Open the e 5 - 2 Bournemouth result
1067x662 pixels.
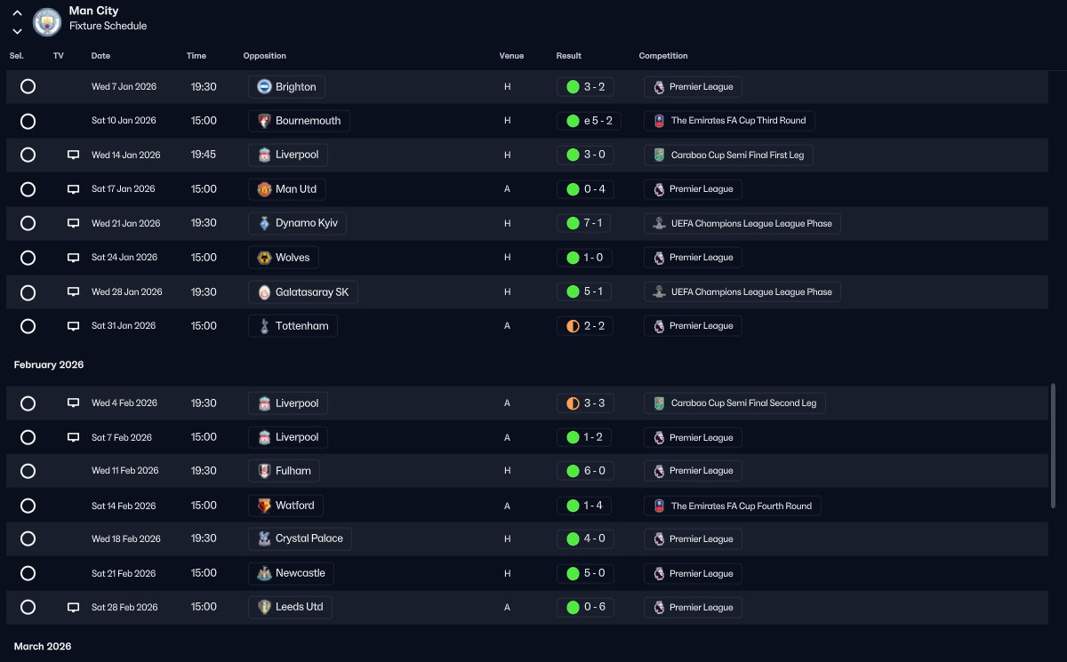[x=588, y=121]
